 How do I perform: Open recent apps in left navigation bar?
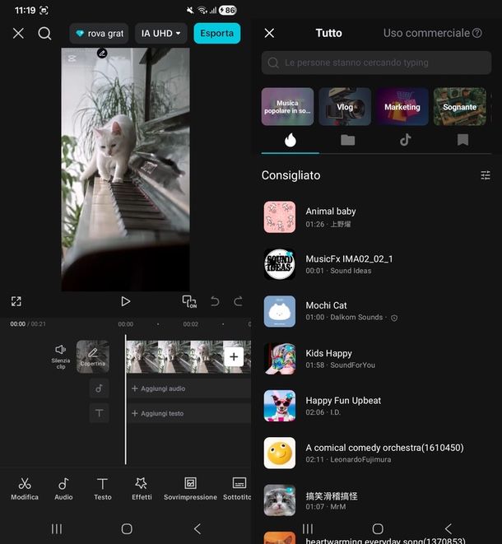click(57, 529)
